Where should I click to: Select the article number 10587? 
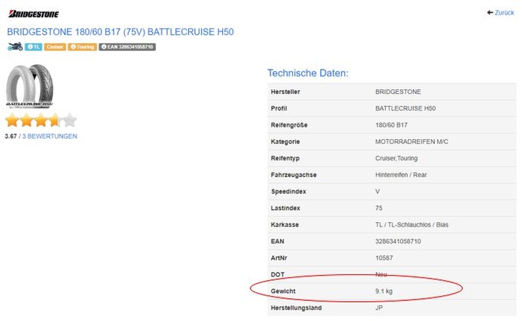[383, 258]
